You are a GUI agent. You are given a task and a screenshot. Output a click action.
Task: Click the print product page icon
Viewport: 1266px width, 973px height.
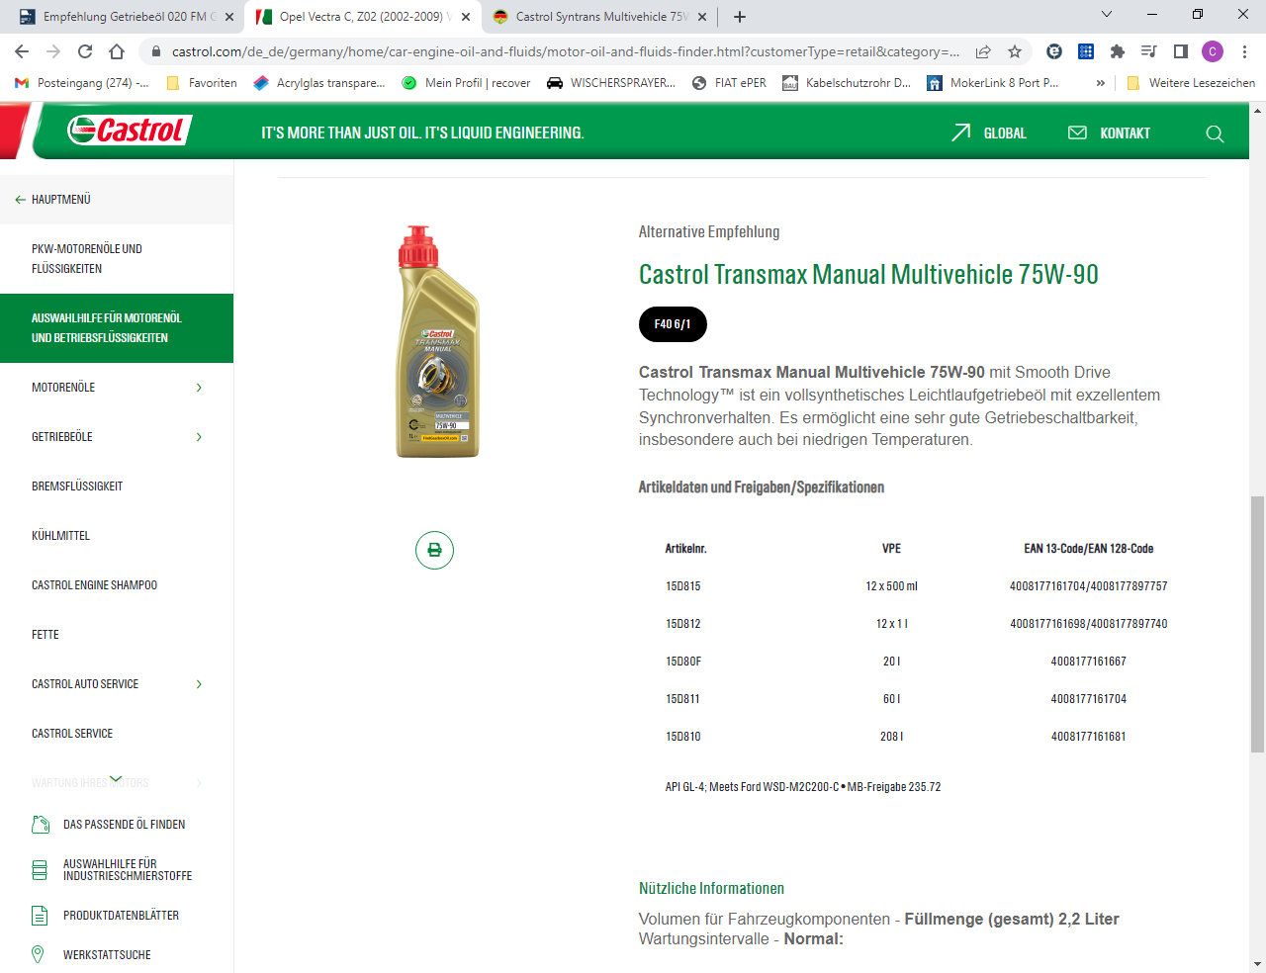pos(434,550)
